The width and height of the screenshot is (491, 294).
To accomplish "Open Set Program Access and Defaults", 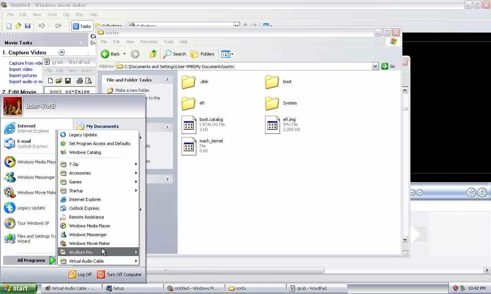I will click(x=98, y=144).
